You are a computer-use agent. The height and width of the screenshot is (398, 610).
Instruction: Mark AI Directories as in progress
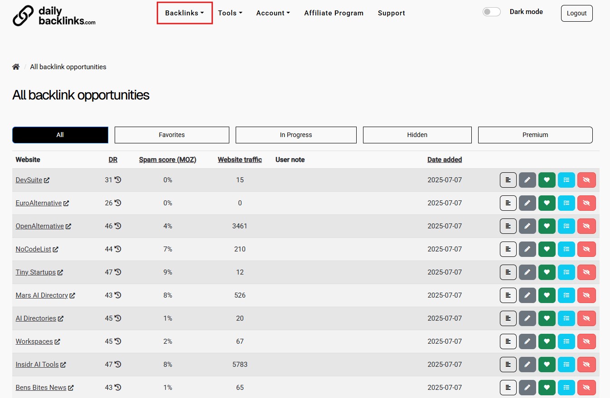566,318
